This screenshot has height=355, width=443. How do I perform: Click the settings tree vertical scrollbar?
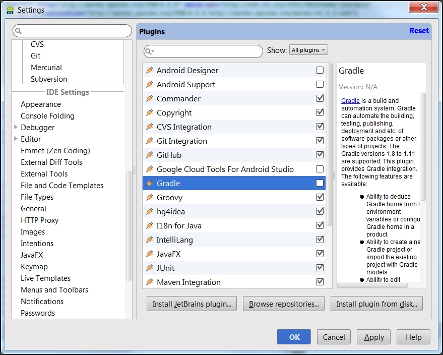[129, 226]
